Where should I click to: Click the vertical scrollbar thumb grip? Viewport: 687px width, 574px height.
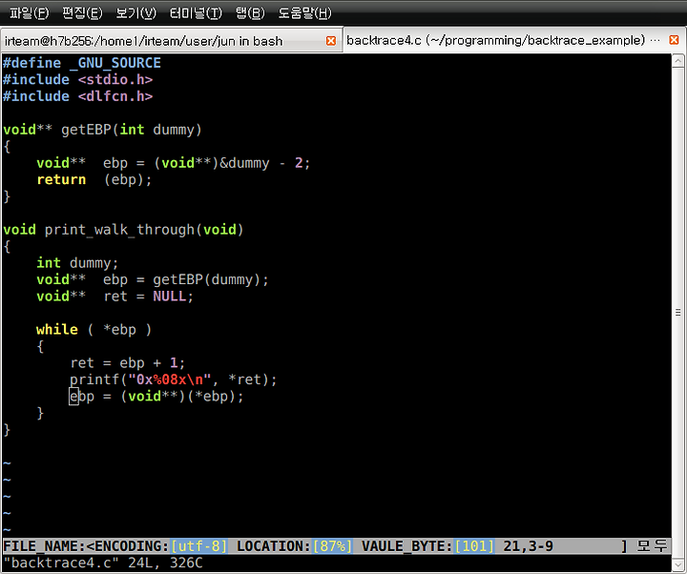677,312
